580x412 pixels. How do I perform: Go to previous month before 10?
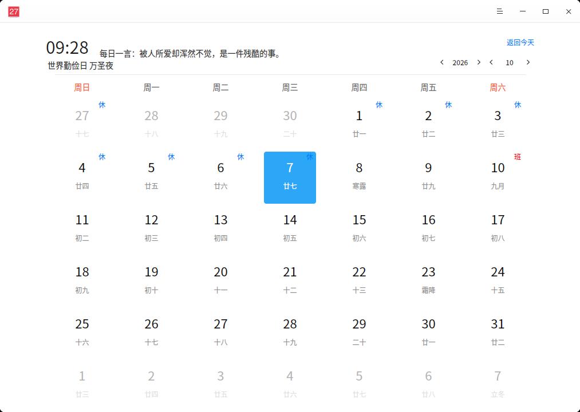(491, 62)
